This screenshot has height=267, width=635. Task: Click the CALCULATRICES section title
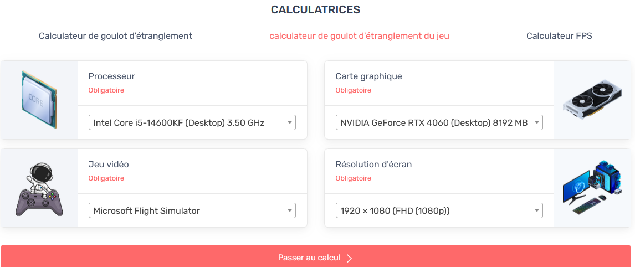315,9
